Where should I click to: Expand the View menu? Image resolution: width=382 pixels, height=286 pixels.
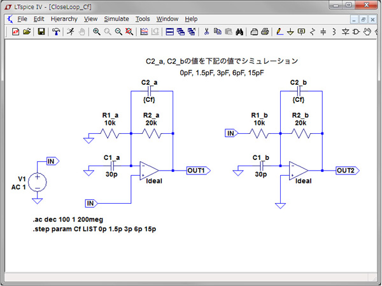pyautogui.click(x=90, y=19)
